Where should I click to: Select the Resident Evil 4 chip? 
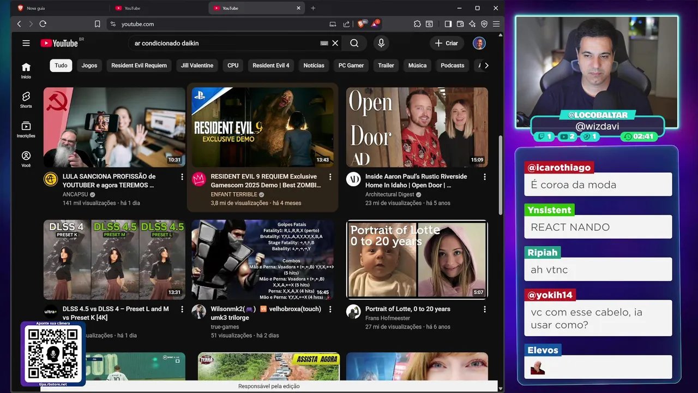[271, 65]
